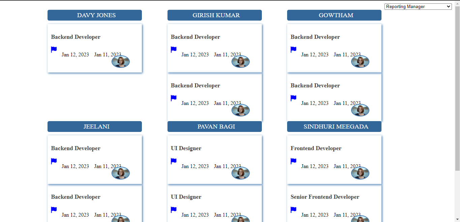Click flag in Girish Kumar's bottom card
The image size is (460, 222).
click(174, 98)
